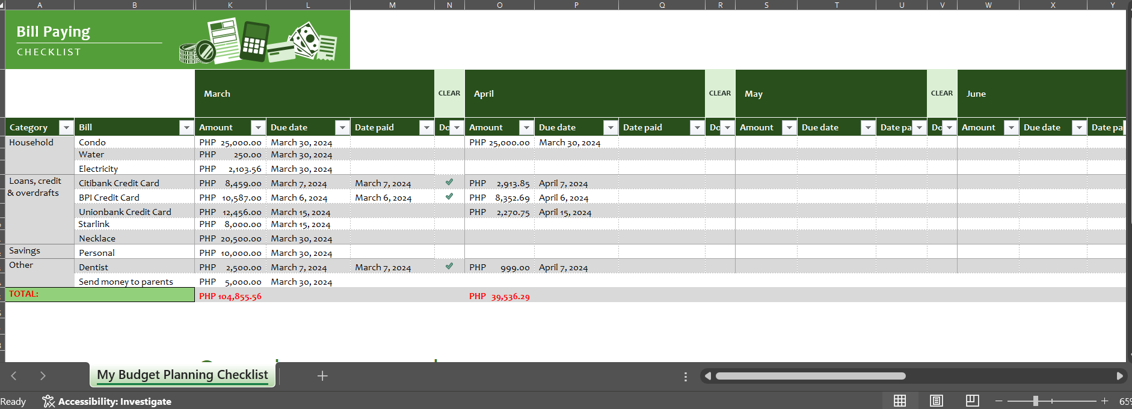Viewport: 1132px width, 409px height.
Task: Select the Unionbank Credit Card cell
Action: pyautogui.click(x=135, y=212)
